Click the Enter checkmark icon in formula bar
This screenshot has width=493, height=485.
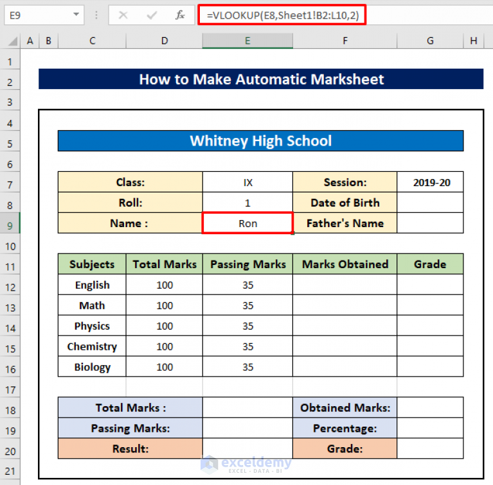[x=152, y=15]
